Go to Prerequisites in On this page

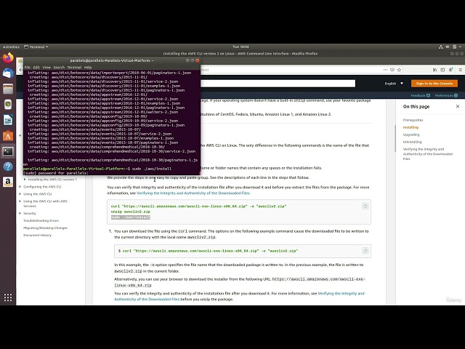[x=413, y=120]
